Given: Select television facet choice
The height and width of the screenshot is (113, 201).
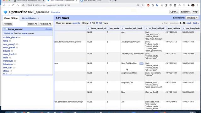Looking at the screenshot, I should click(8, 64).
